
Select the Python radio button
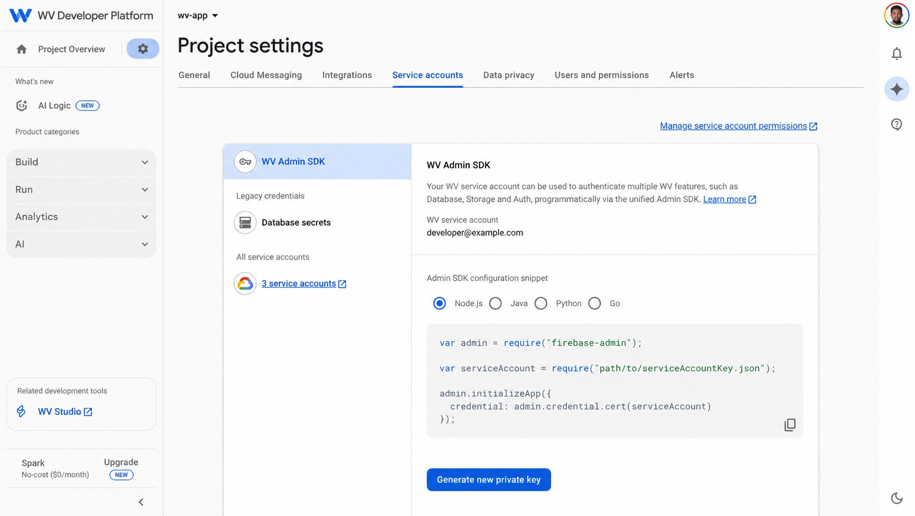[541, 303]
